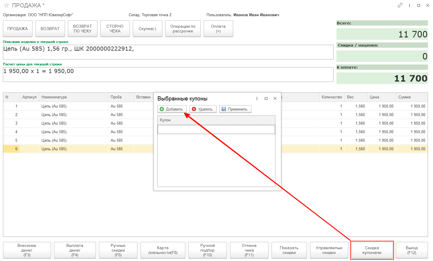
Task: Click the price calculation field
Action: coord(168,75)
